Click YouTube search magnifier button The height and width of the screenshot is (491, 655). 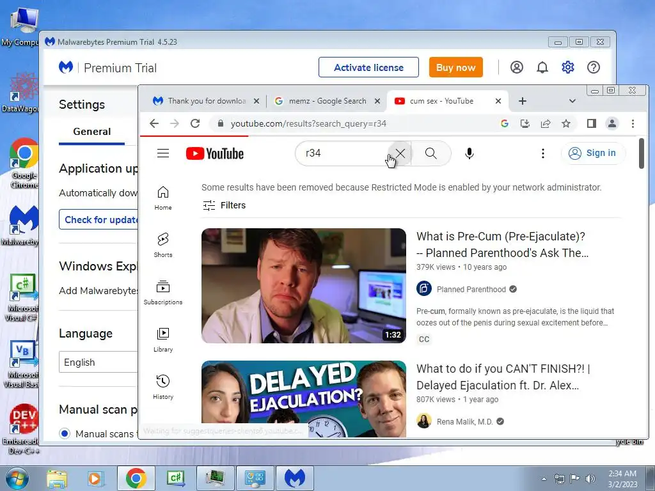(x=431, y=153)
